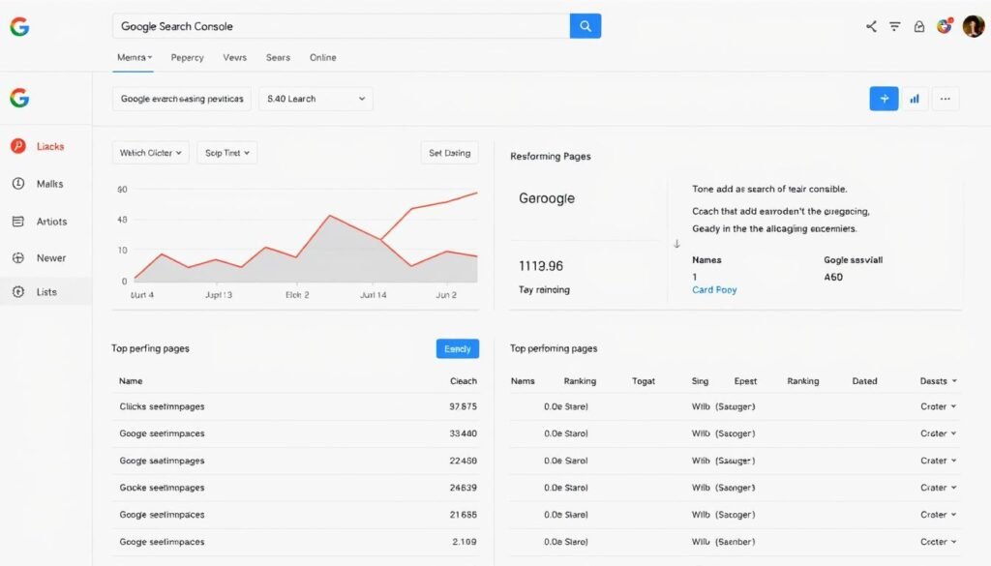Select the Online tab

[x=322, y=57]
